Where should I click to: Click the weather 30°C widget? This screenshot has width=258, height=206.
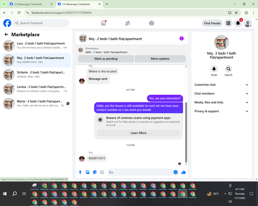[213, 194]
